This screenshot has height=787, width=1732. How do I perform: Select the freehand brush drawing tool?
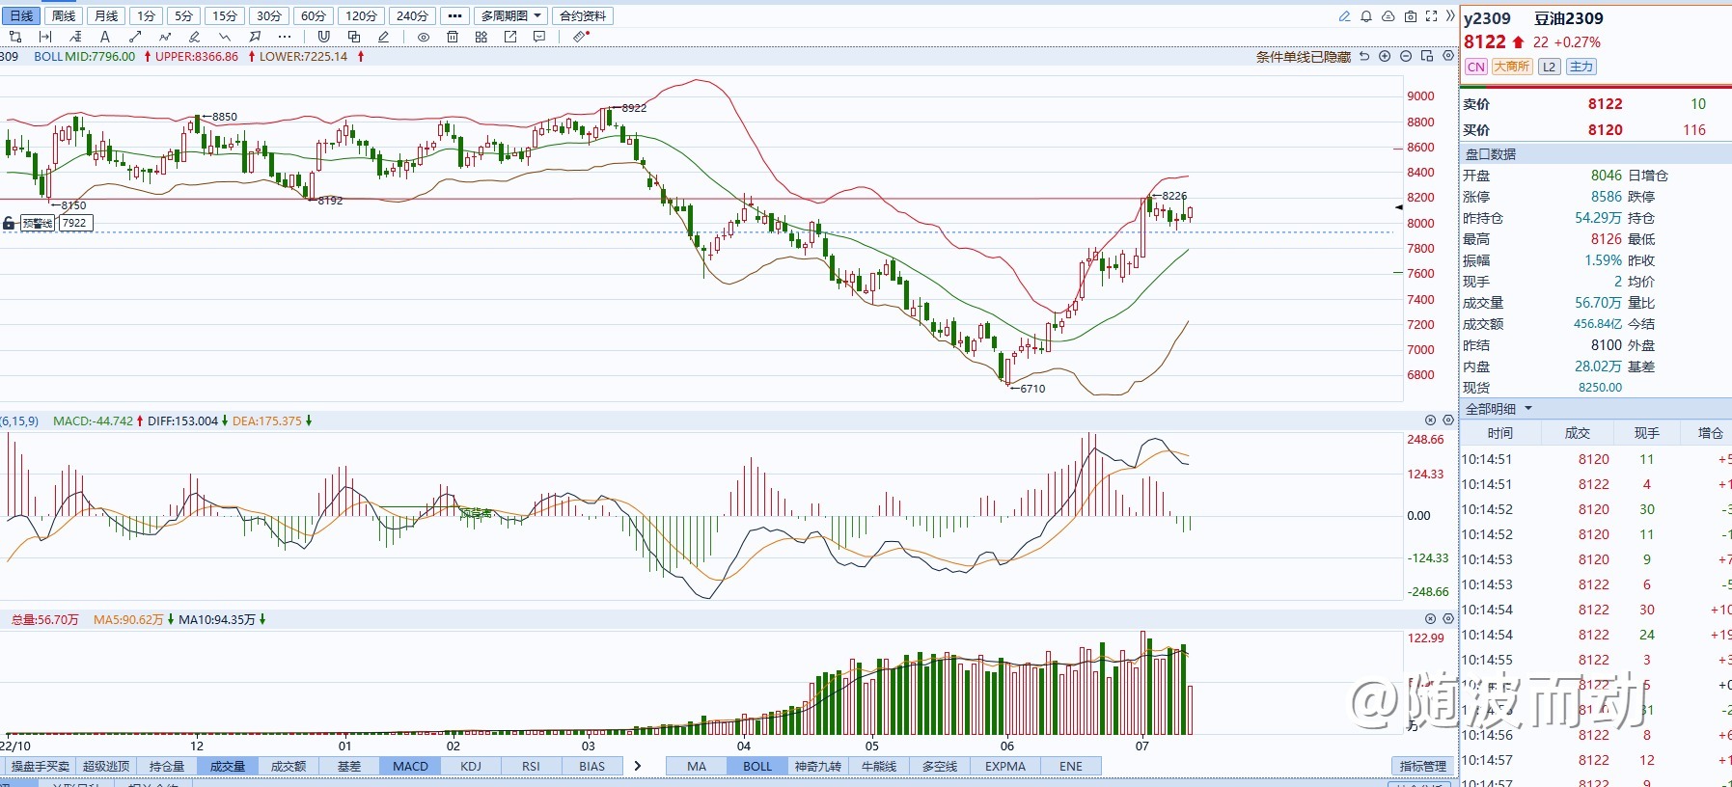point(195,37)
